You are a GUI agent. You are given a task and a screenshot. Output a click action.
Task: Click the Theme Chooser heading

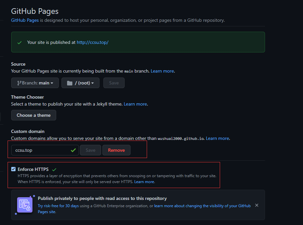(x=27, y=97)
